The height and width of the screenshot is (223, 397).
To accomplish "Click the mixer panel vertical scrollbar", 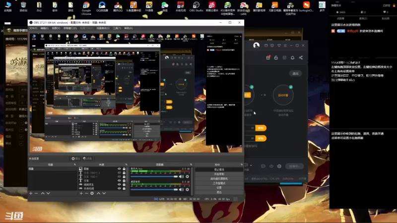I will click(192, 181).
